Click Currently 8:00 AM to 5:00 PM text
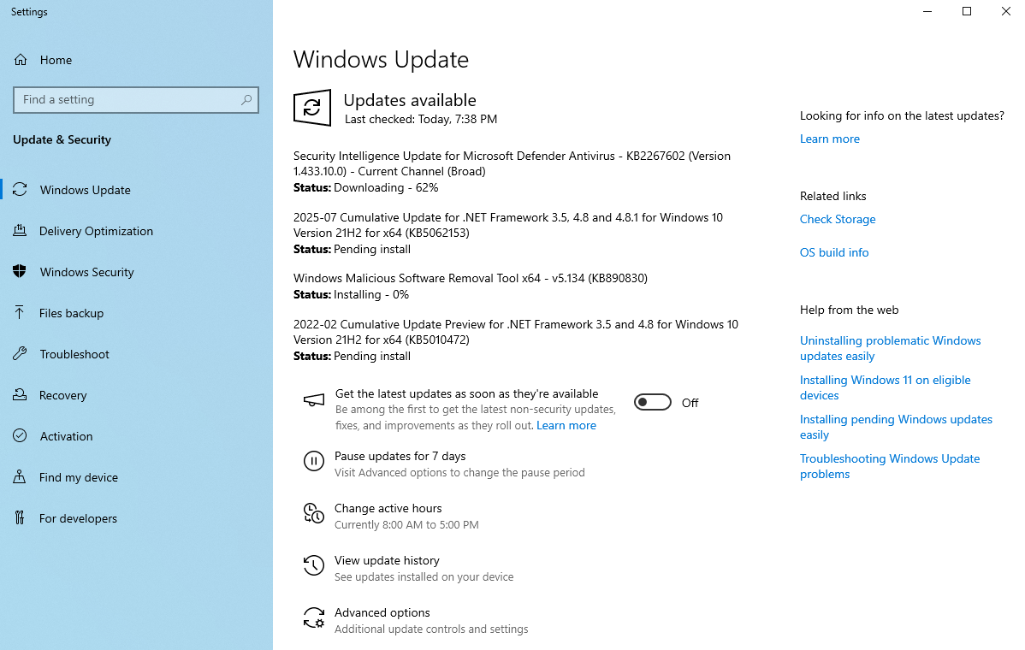This screenshot has height=650, width=1025. click(406, 524)
